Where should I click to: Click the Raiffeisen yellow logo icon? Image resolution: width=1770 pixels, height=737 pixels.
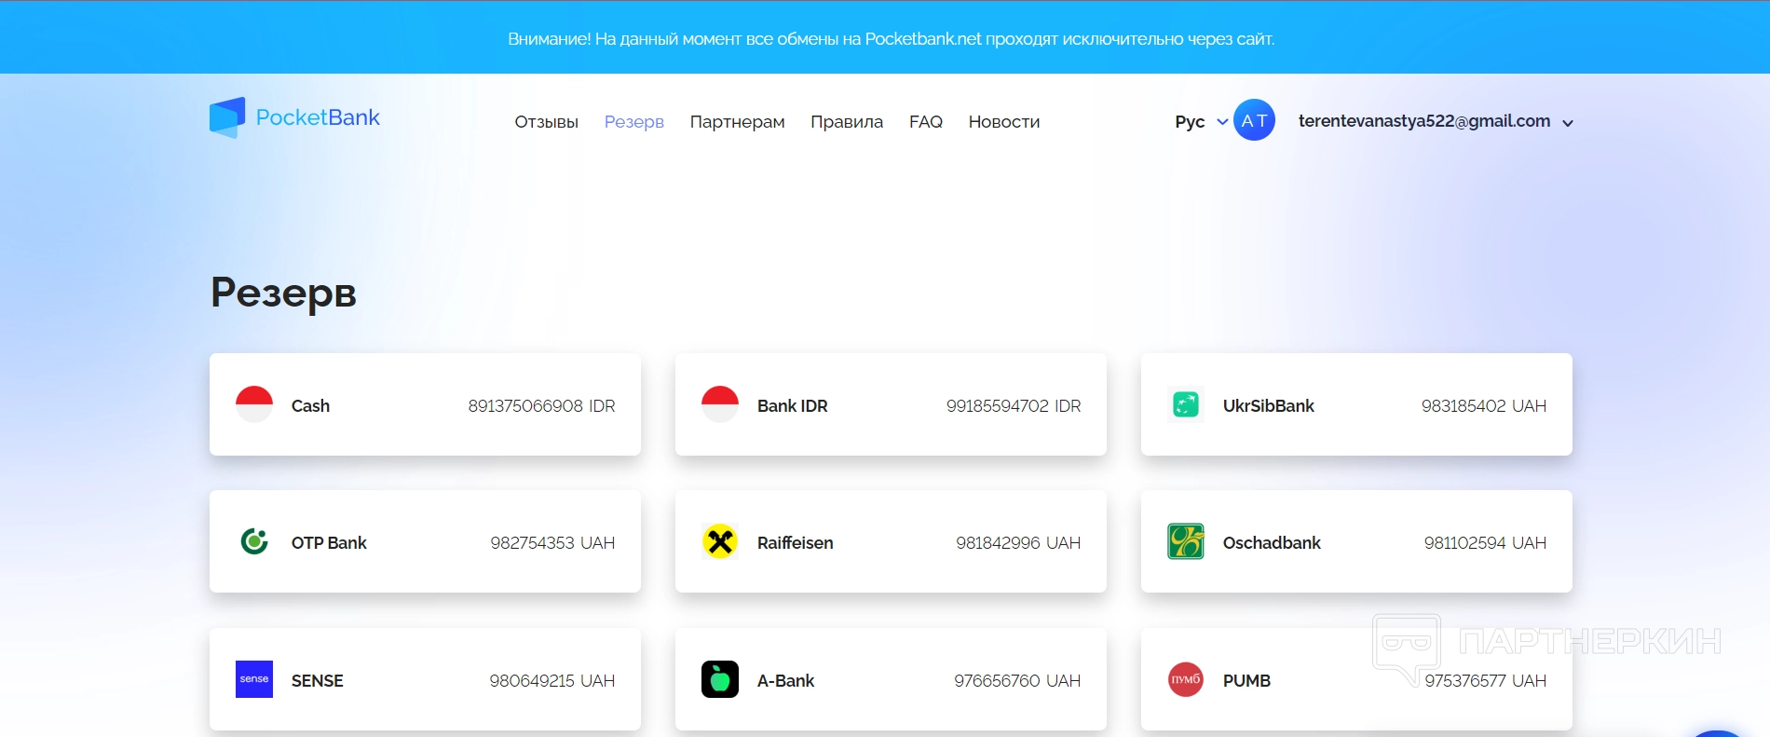720,541
